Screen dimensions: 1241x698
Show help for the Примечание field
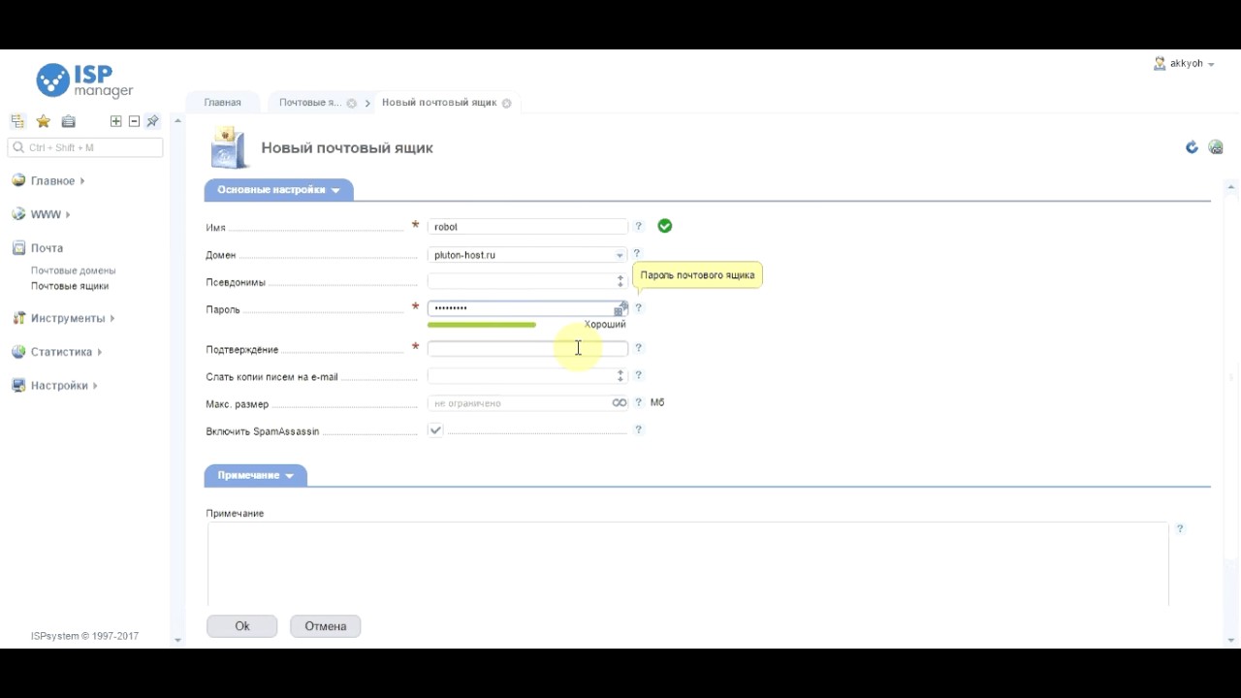(x=1180, y=528)
